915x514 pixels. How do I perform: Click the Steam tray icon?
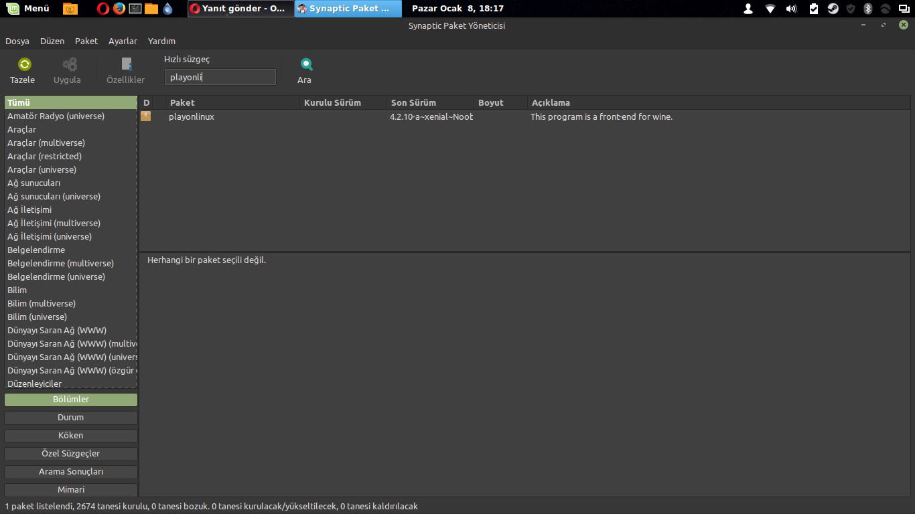tap(833, 9)
